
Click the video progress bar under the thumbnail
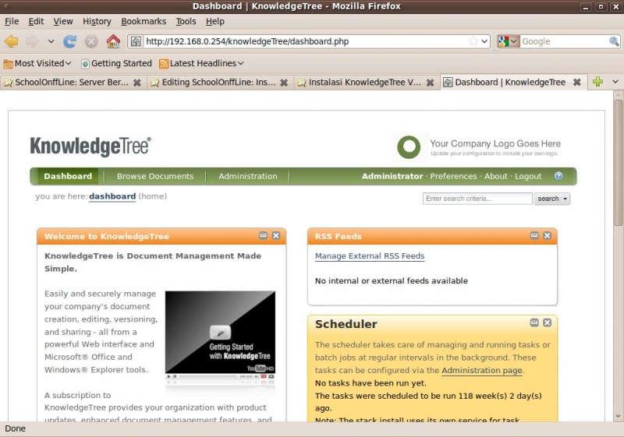tap(207, 376)
